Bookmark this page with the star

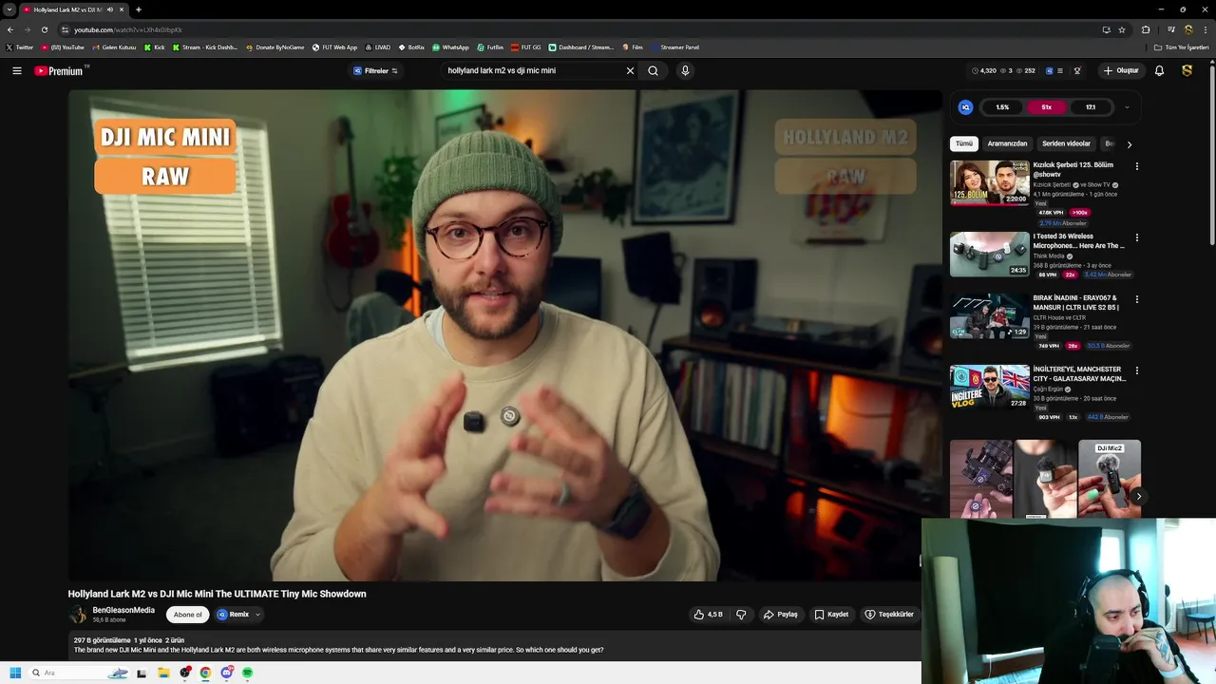1122,29
